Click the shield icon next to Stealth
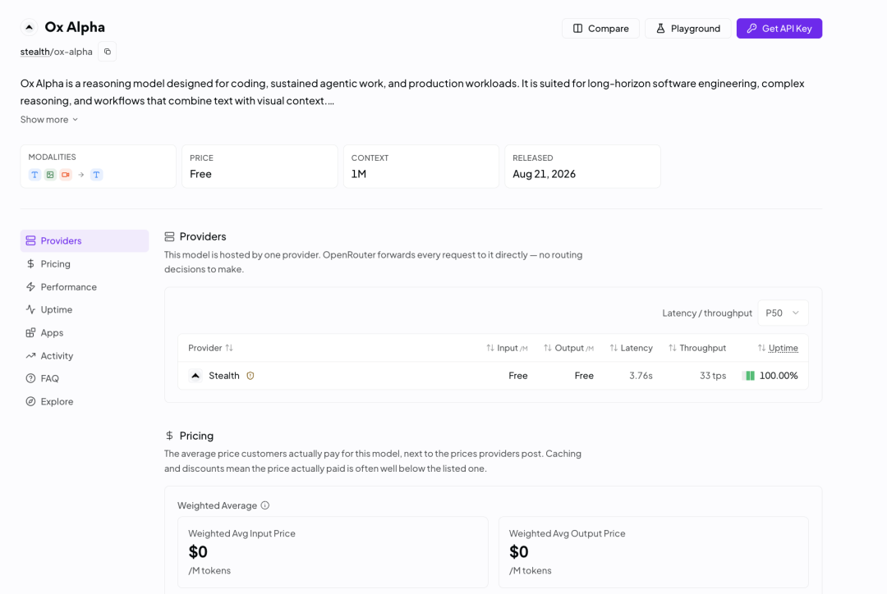Viewport: 887px width, 594px height. click(250, 376)
